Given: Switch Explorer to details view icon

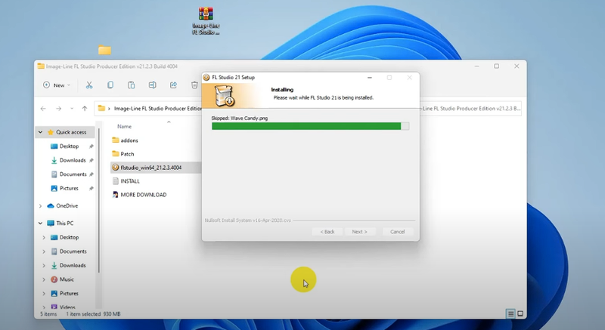Looking at the screenshot, I should [510, 314].
